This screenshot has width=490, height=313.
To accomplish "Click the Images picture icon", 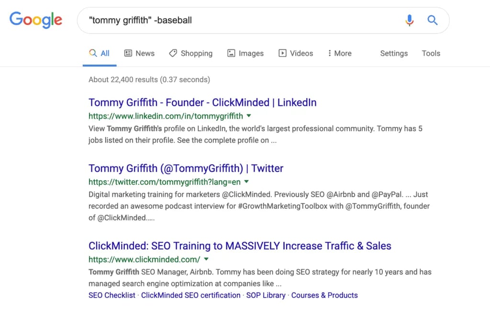I will click(231, 53).
